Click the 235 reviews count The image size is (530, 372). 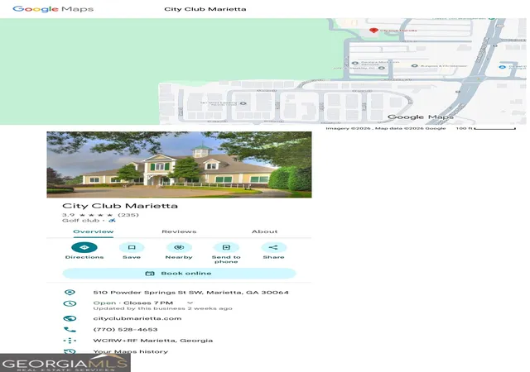coord(128,215)
